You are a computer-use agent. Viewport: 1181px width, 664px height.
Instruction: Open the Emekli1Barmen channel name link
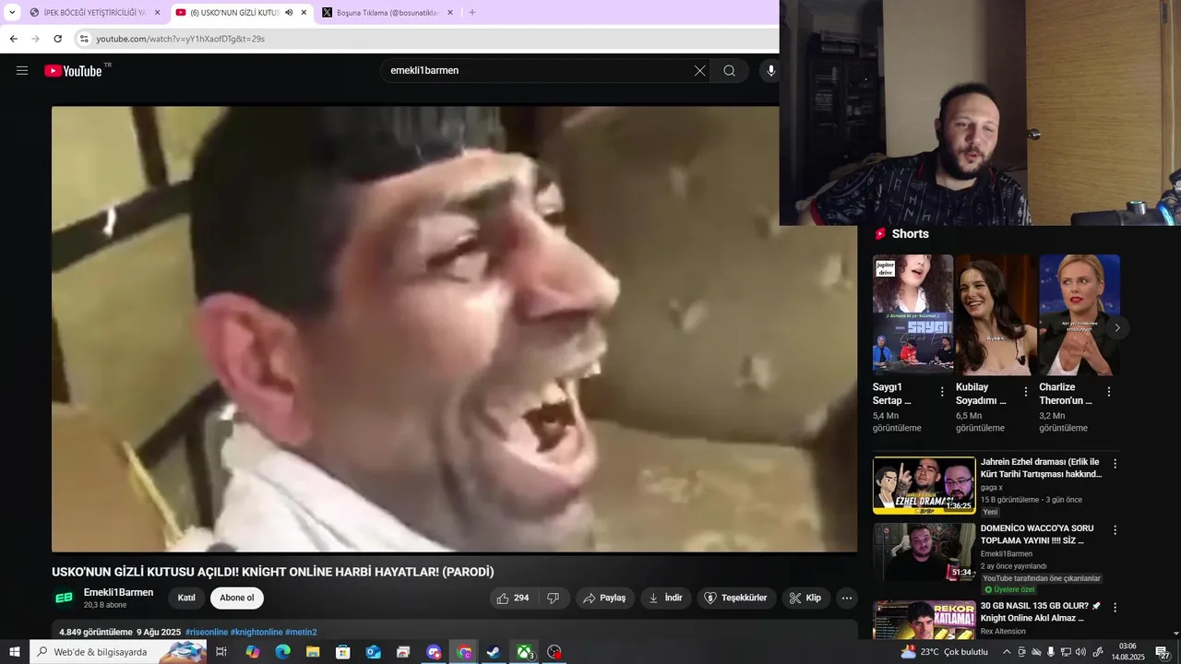click(118, 593)
